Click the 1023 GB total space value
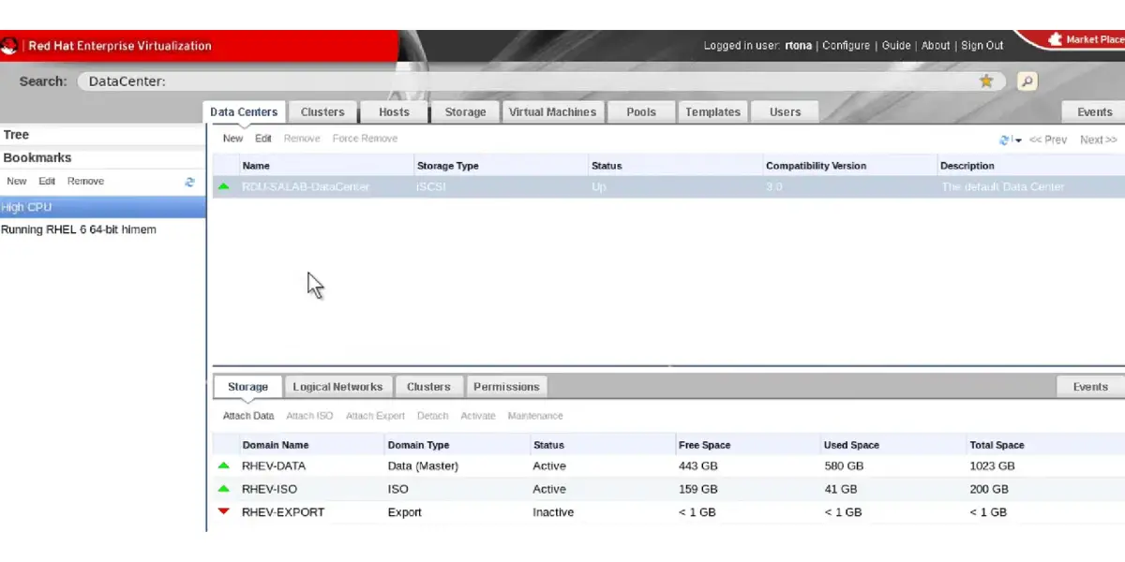 point(992,466)
